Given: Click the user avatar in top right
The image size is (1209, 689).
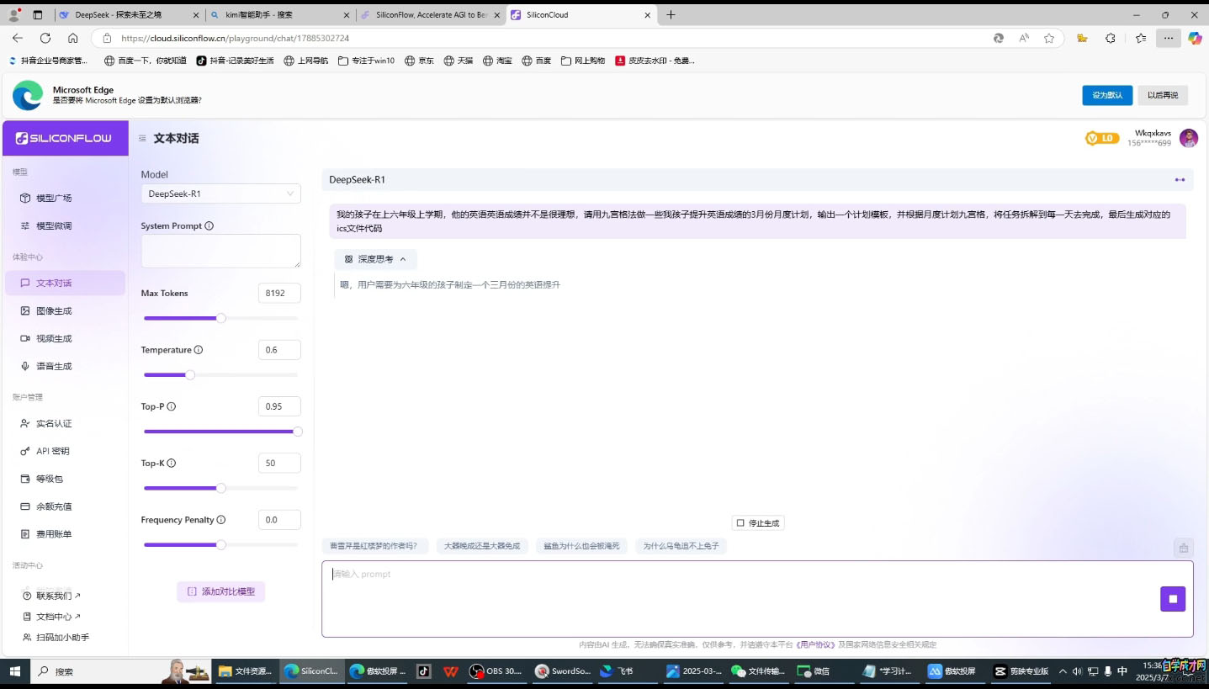Looking at the screenshot, I should point(1188,139).
